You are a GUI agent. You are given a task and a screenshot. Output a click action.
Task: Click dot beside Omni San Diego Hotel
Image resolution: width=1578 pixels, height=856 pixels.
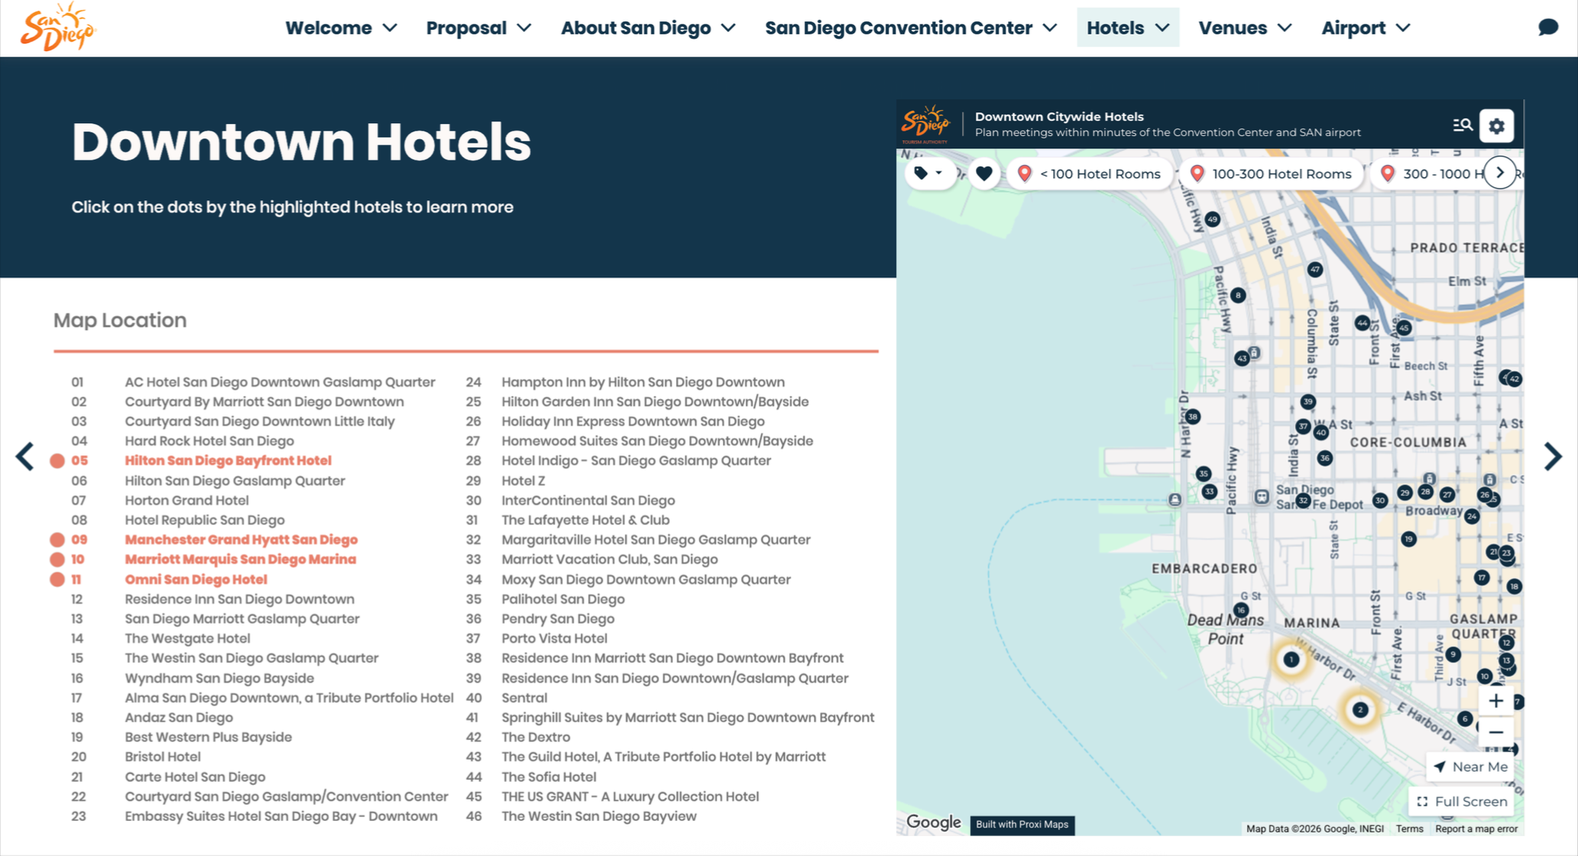click(57, 579)
